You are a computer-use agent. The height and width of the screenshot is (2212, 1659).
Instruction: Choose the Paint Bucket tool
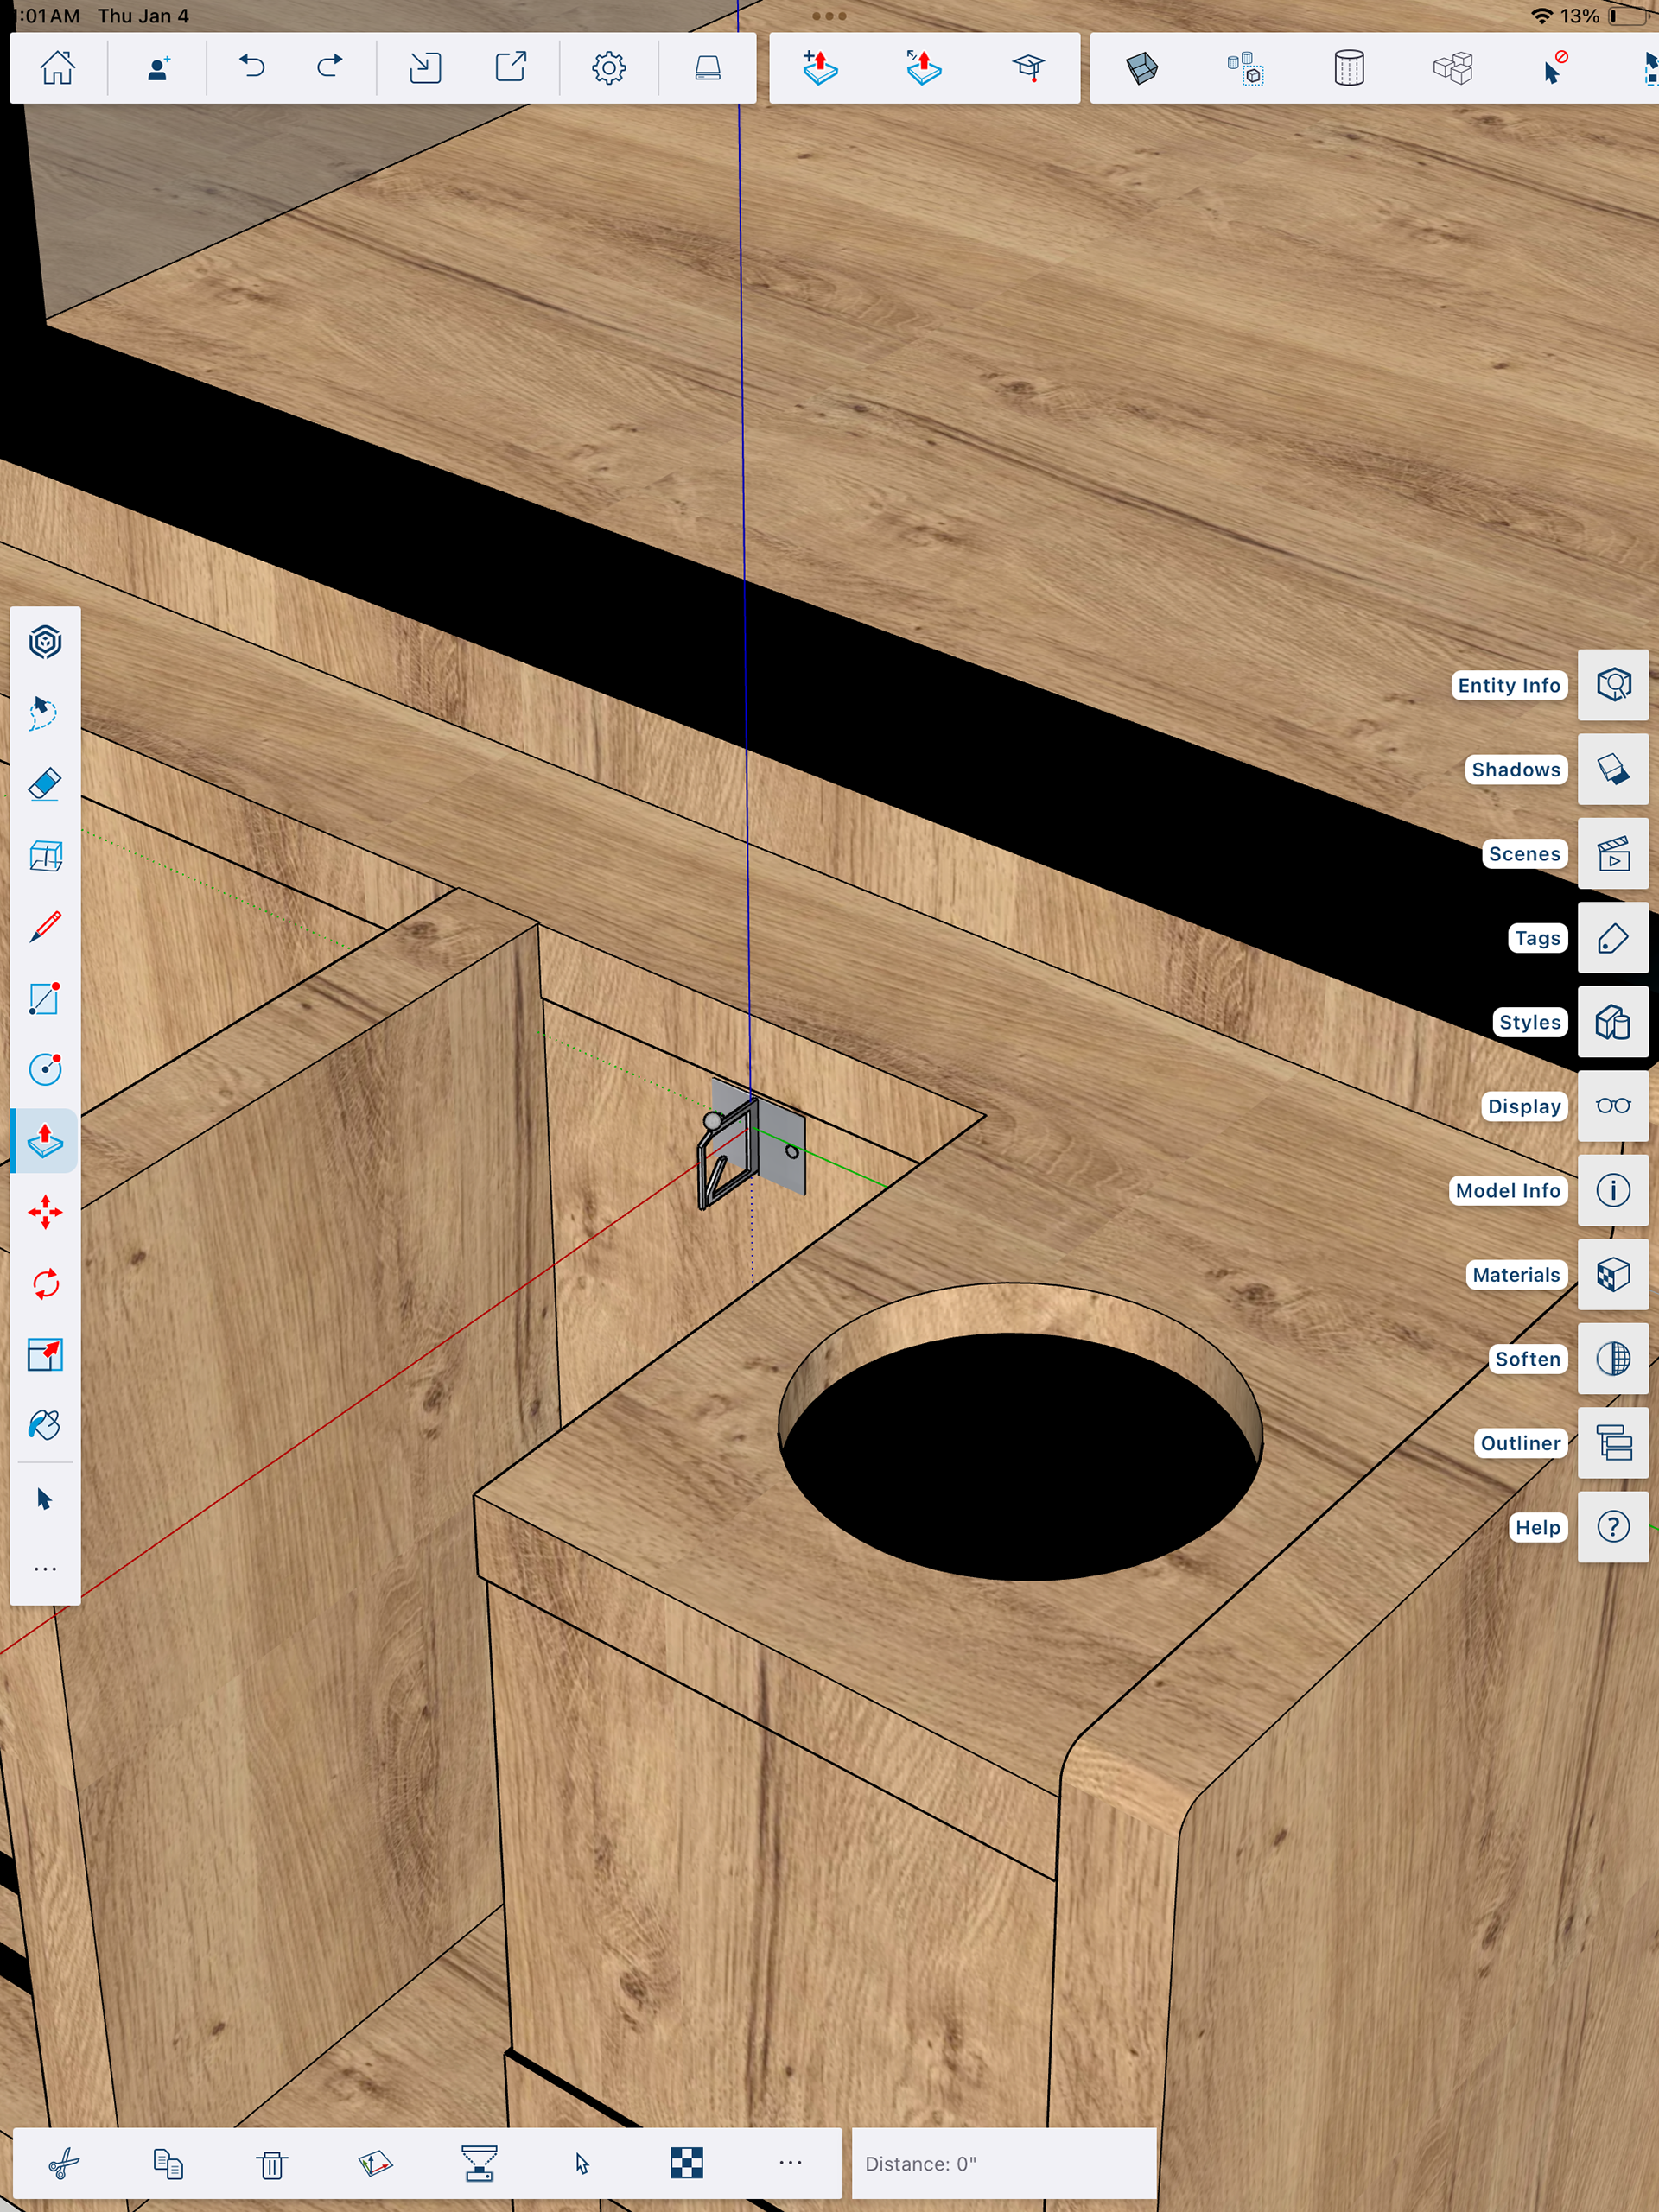[45, 1424]
